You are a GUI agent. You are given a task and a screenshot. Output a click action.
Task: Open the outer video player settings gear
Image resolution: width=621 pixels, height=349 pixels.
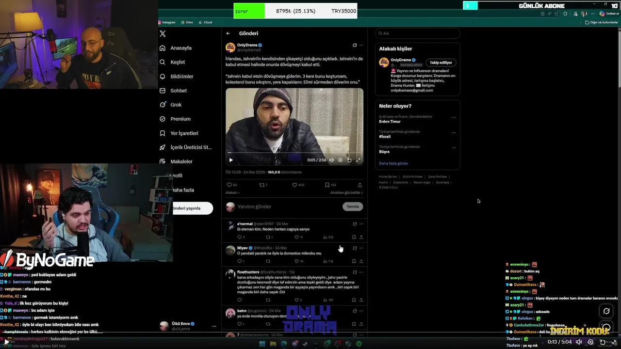click(x=590, y=342)
